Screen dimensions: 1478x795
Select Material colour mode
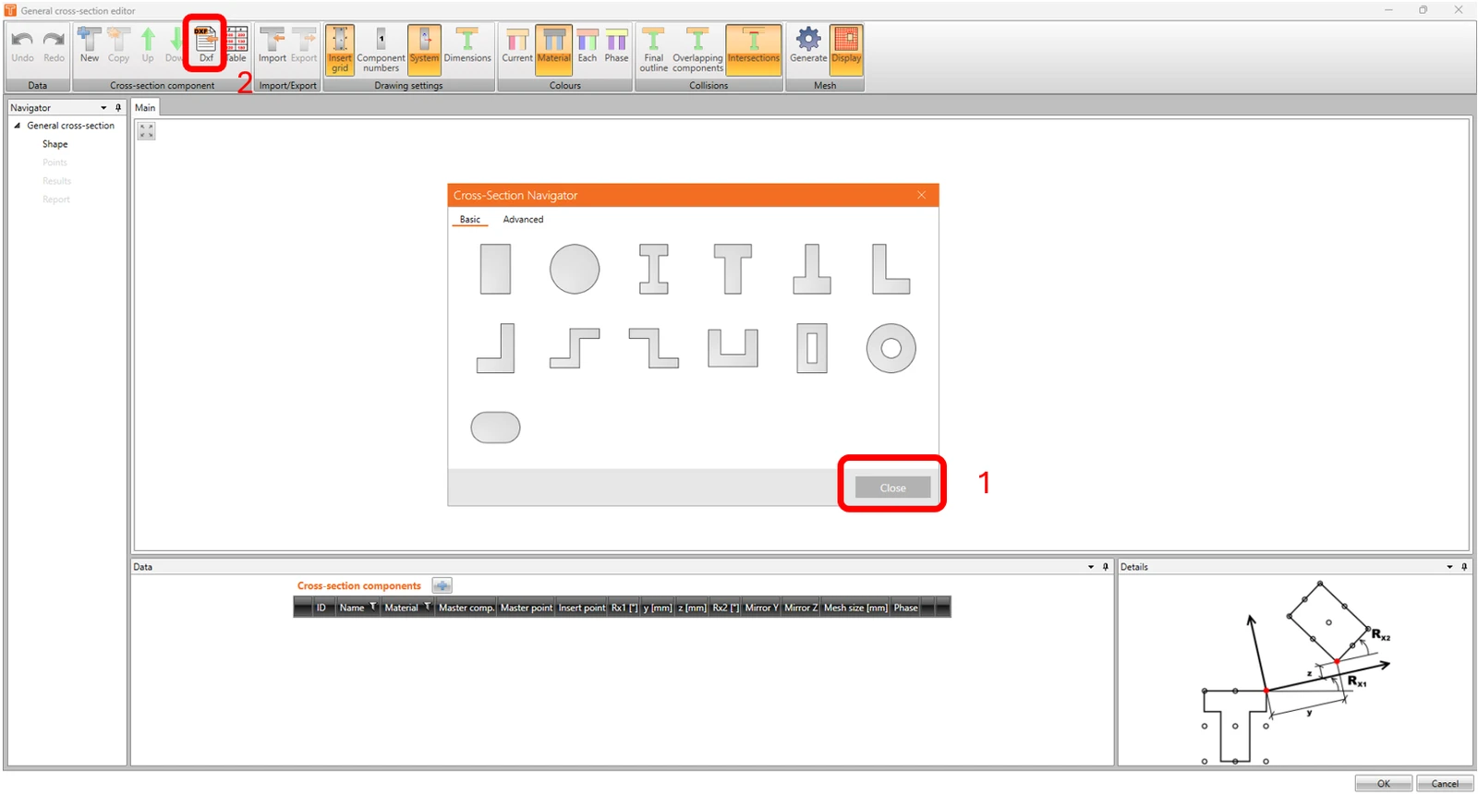tap(553, 45)
